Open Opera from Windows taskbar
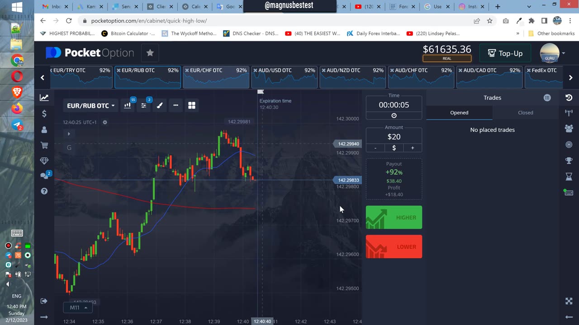This screenshot has height=325, width=579. tap(17, 77)
